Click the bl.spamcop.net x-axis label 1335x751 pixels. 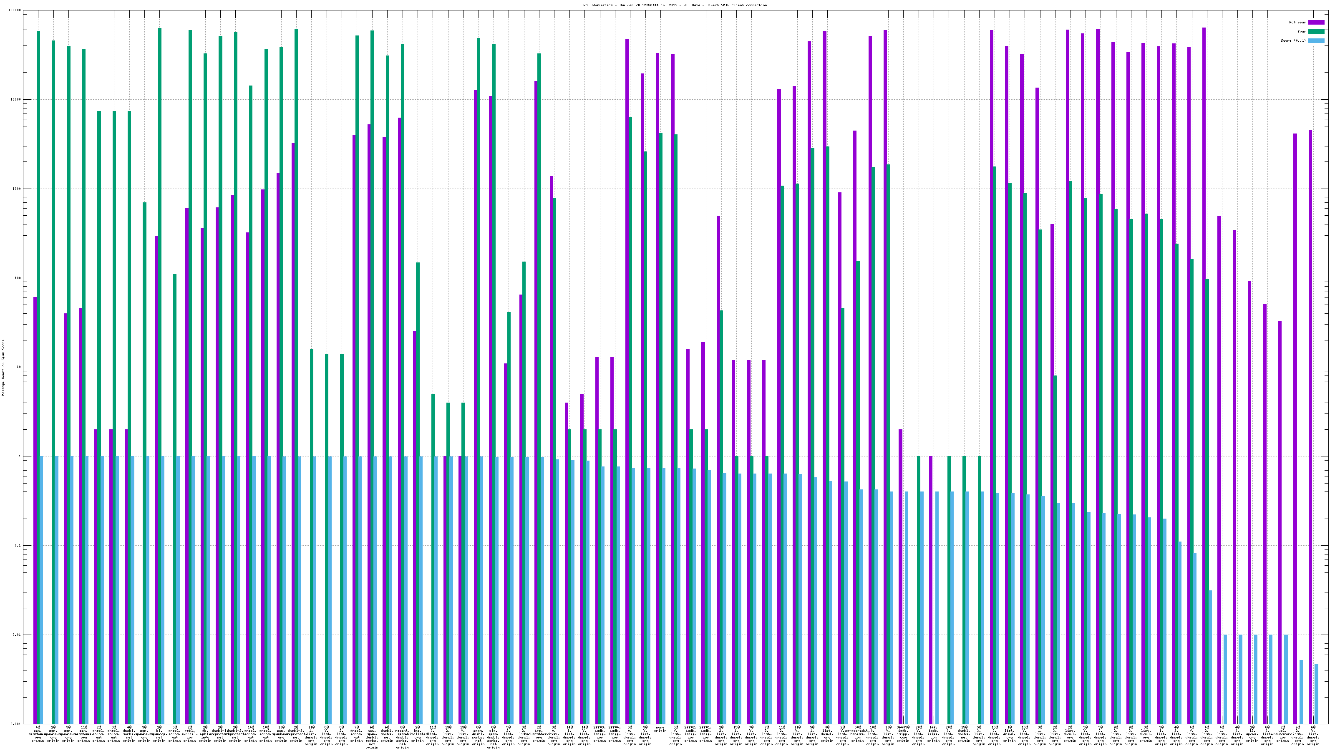[159, 734]
